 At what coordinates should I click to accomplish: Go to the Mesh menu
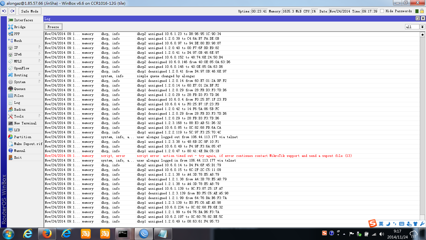(25, 41)
